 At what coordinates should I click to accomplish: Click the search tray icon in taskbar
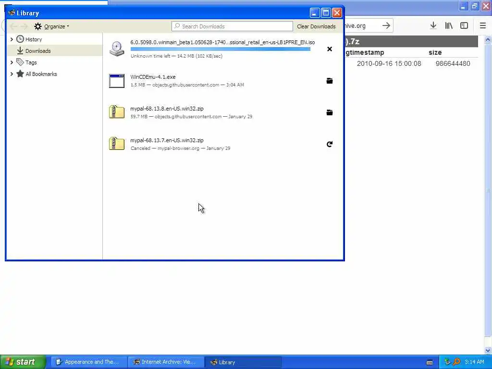(456, 362)
